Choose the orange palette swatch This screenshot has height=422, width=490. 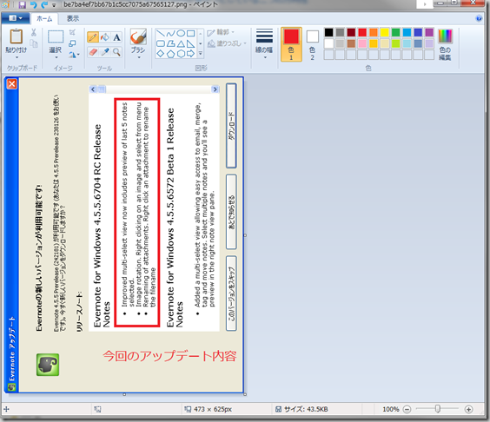(374, 32)
